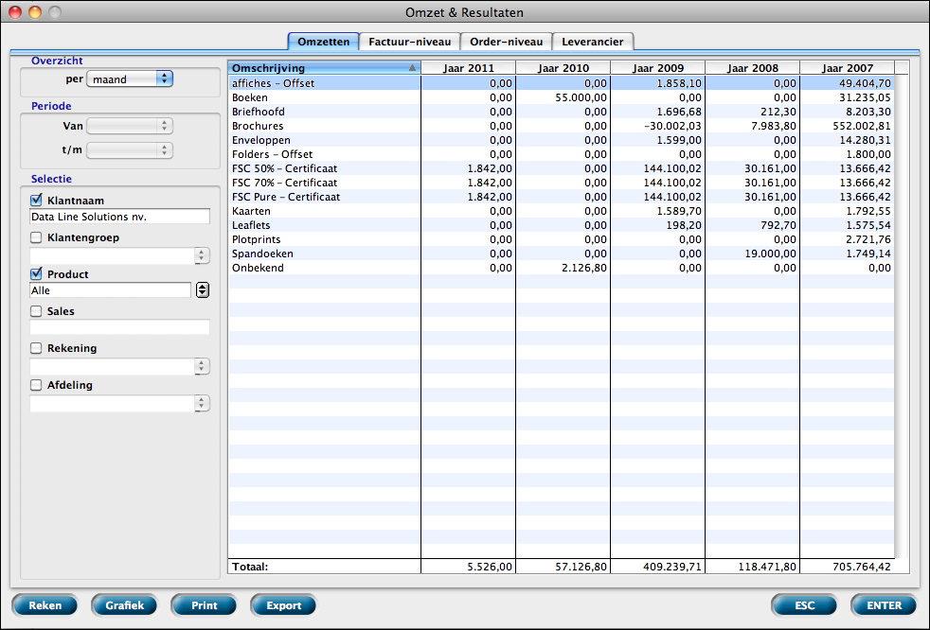Click the sort arrow in Omschrijving header
The width and height of the screenshot is (930, 630).
coord(412,67)
